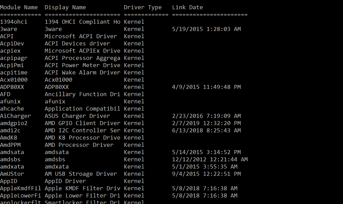Click module name 'afunix' in first column
The height and width of the screenshot is (204, 343).
coord(10,101)
